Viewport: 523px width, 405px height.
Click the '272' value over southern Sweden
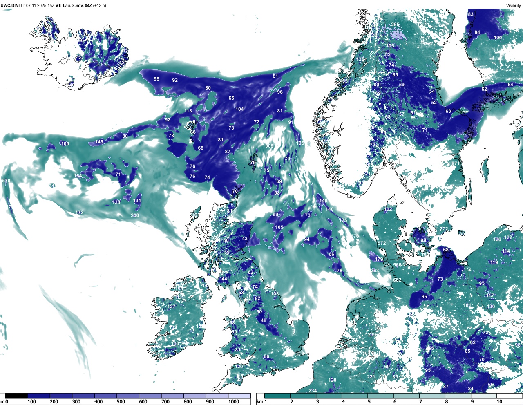[x=444, y=229]
